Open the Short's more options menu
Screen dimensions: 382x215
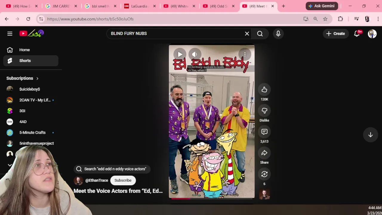click(245, 54)
